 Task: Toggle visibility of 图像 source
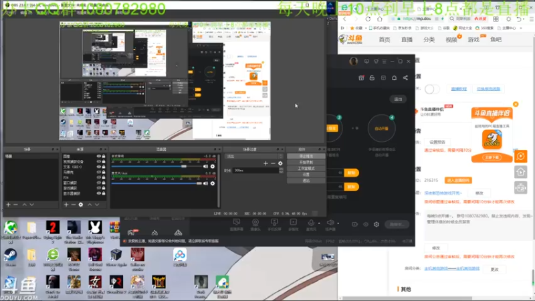click(98, 157)
